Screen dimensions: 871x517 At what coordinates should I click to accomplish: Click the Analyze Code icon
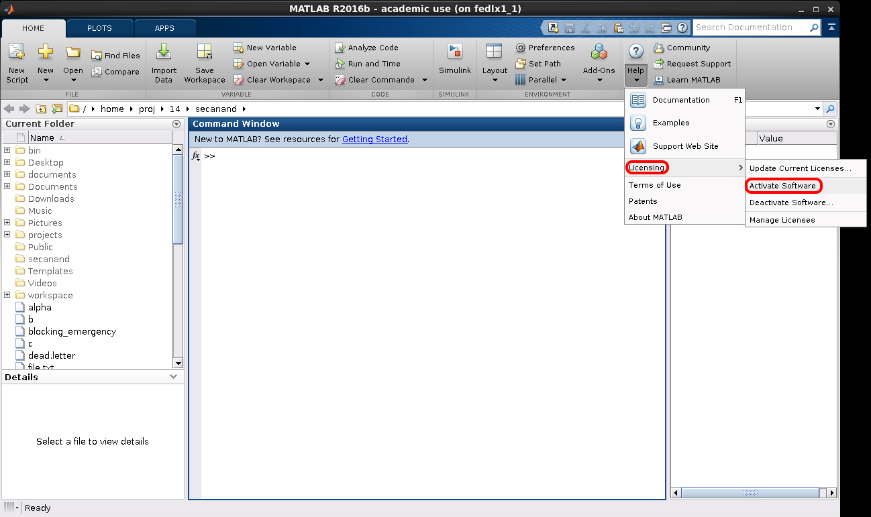pos(340,48)
